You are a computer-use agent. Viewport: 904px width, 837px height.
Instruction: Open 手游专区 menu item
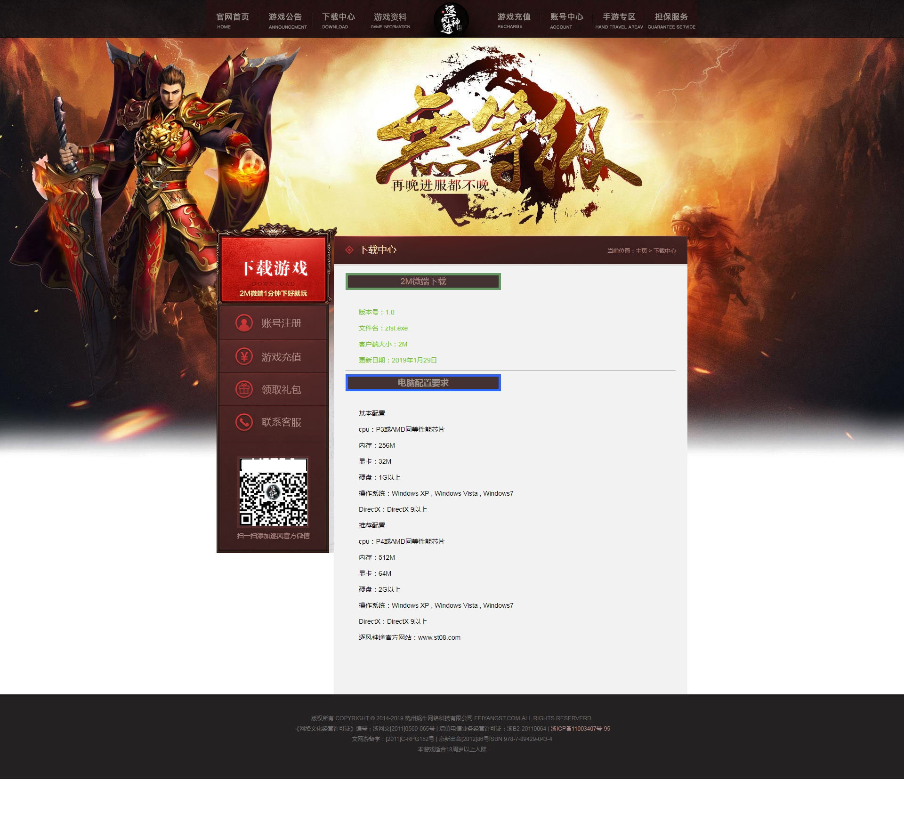[619, 20]
